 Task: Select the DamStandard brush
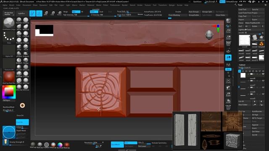26,21
